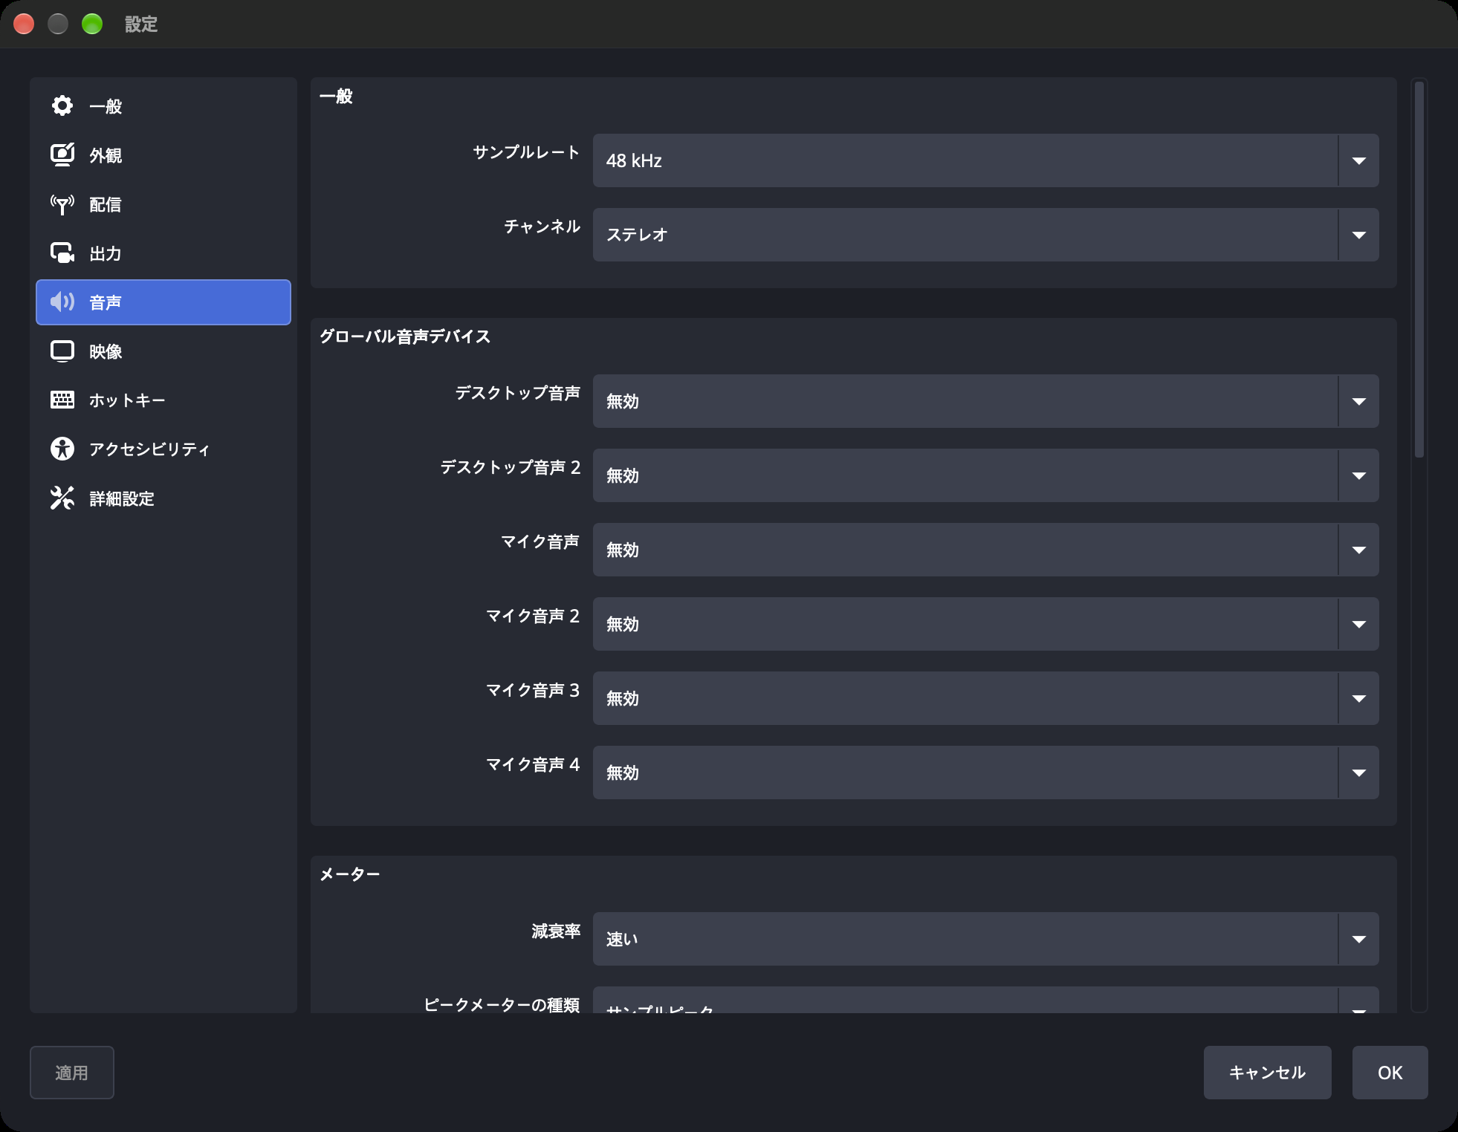Confirm settings with the OK button
This screenshot has height=1132, width=1458.
tap(1390, 1073)
